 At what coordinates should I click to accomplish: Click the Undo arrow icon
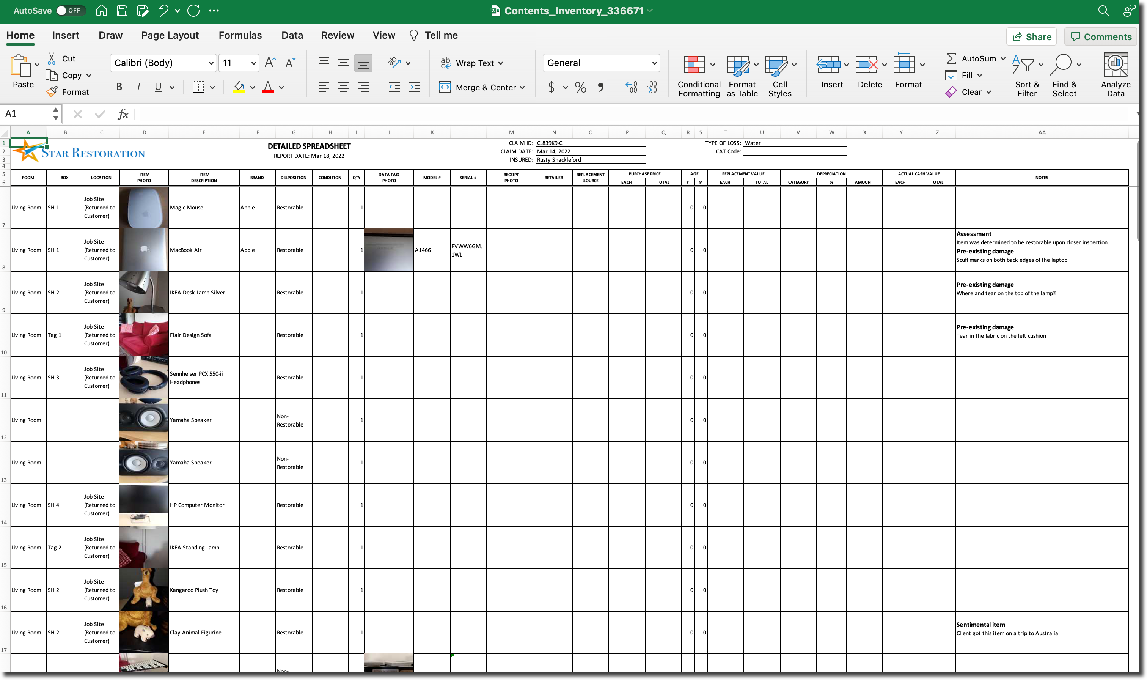[163, 10]
